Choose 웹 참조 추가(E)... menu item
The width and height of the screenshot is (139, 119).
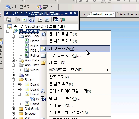(x=75, y=84)
